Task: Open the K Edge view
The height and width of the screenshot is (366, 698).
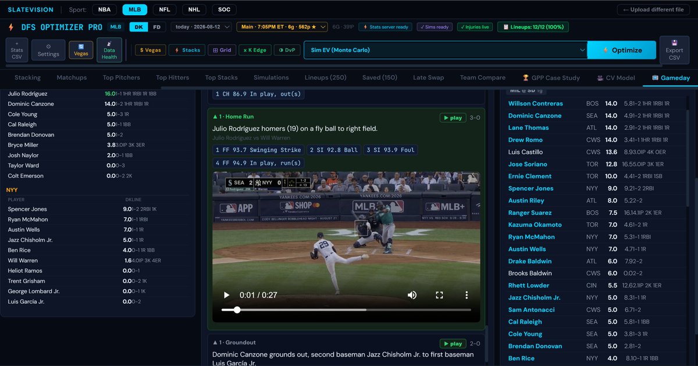Action: click(255, 50)
